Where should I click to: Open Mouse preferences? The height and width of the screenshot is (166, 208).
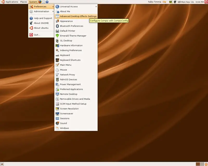(x=76, y=70)
